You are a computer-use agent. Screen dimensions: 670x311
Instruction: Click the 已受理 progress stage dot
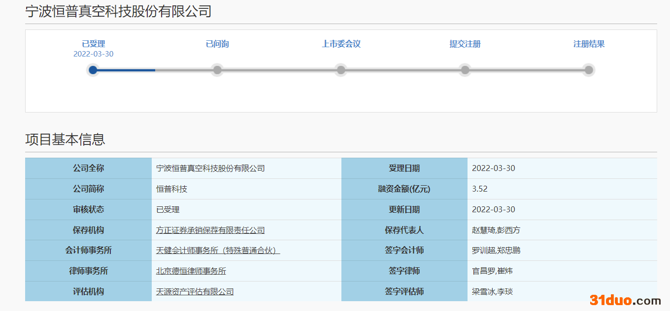[x=93, y=70]
